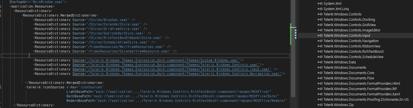The width and height of the screenshot is (413, 108).
Task: Click the LightBasePath attribute line
Action: pyautogui.click(x=169, y=92)
